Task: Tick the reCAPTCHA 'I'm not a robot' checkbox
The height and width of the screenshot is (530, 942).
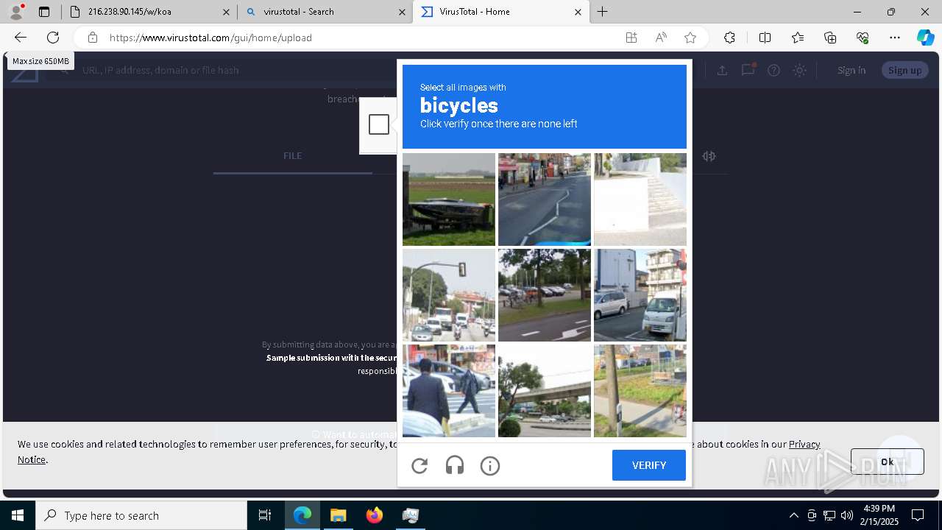Action: coord(379,124)
